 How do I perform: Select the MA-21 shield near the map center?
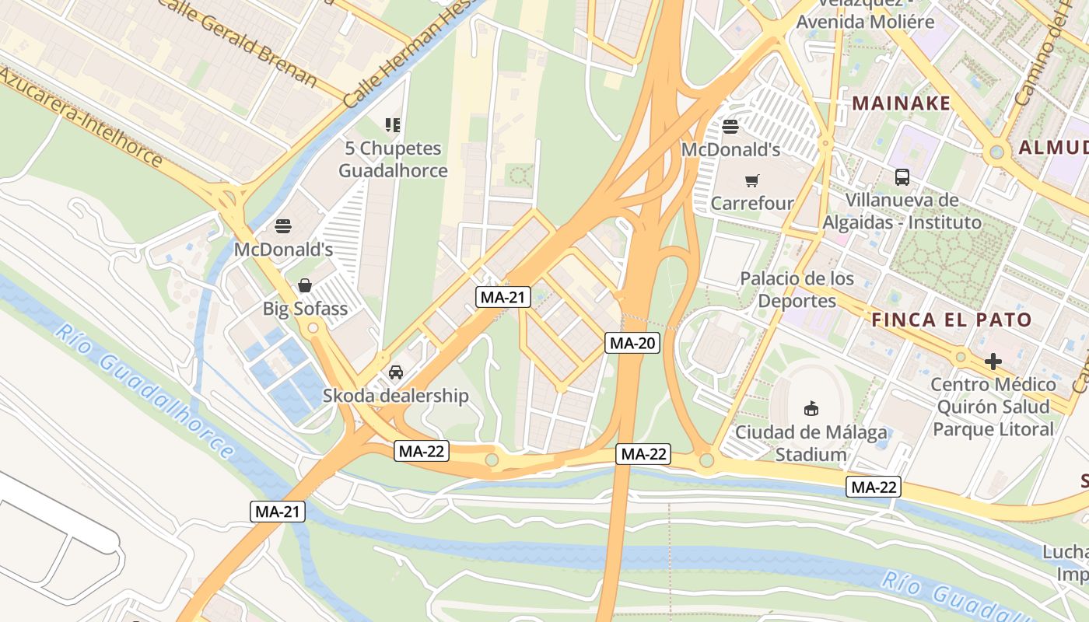[x=503, y=296]
